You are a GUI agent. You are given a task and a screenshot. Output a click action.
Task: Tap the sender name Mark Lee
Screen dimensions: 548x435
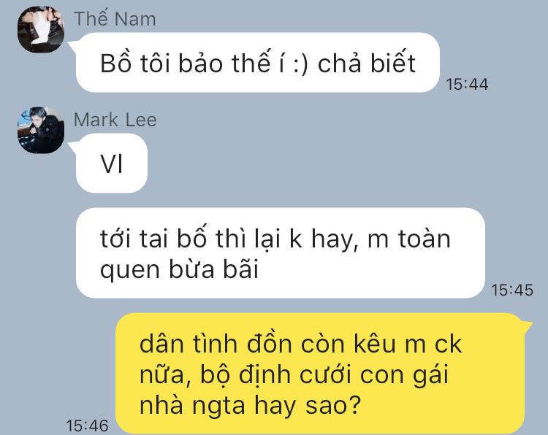click(115, 120)
